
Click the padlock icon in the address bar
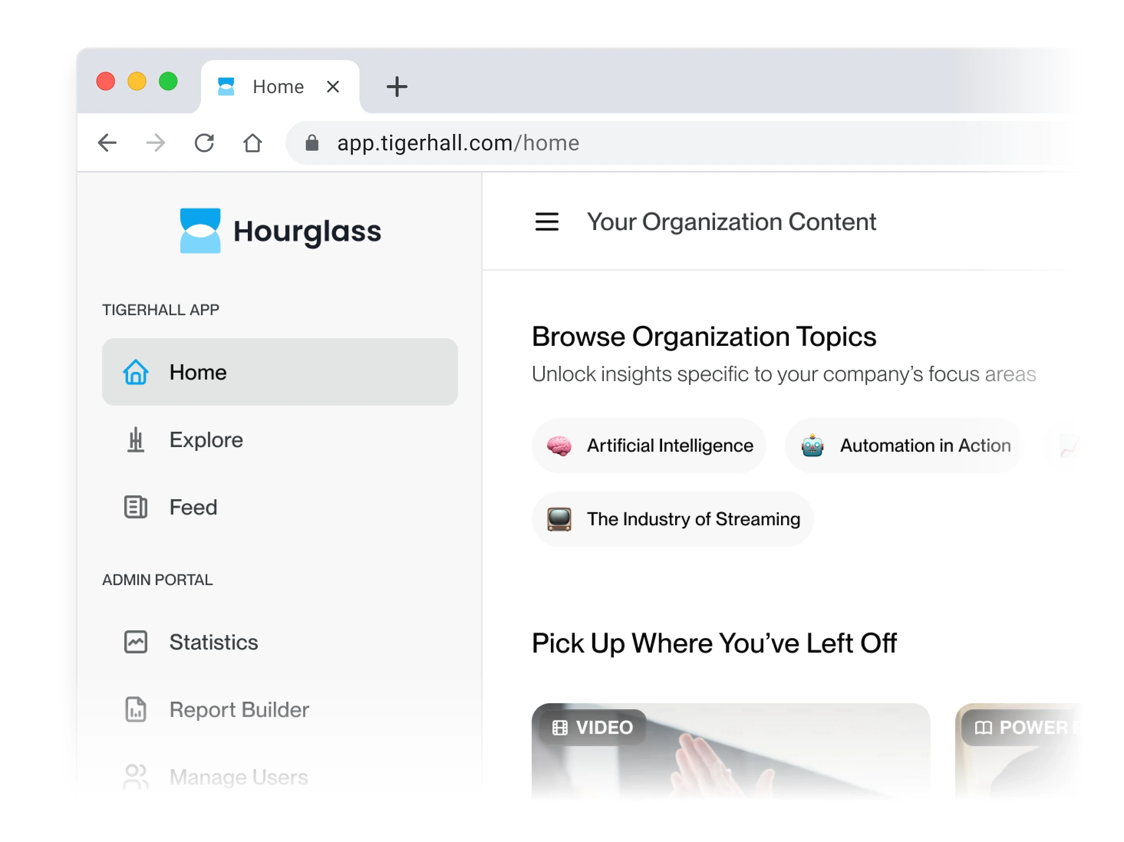tap(312, 143)
